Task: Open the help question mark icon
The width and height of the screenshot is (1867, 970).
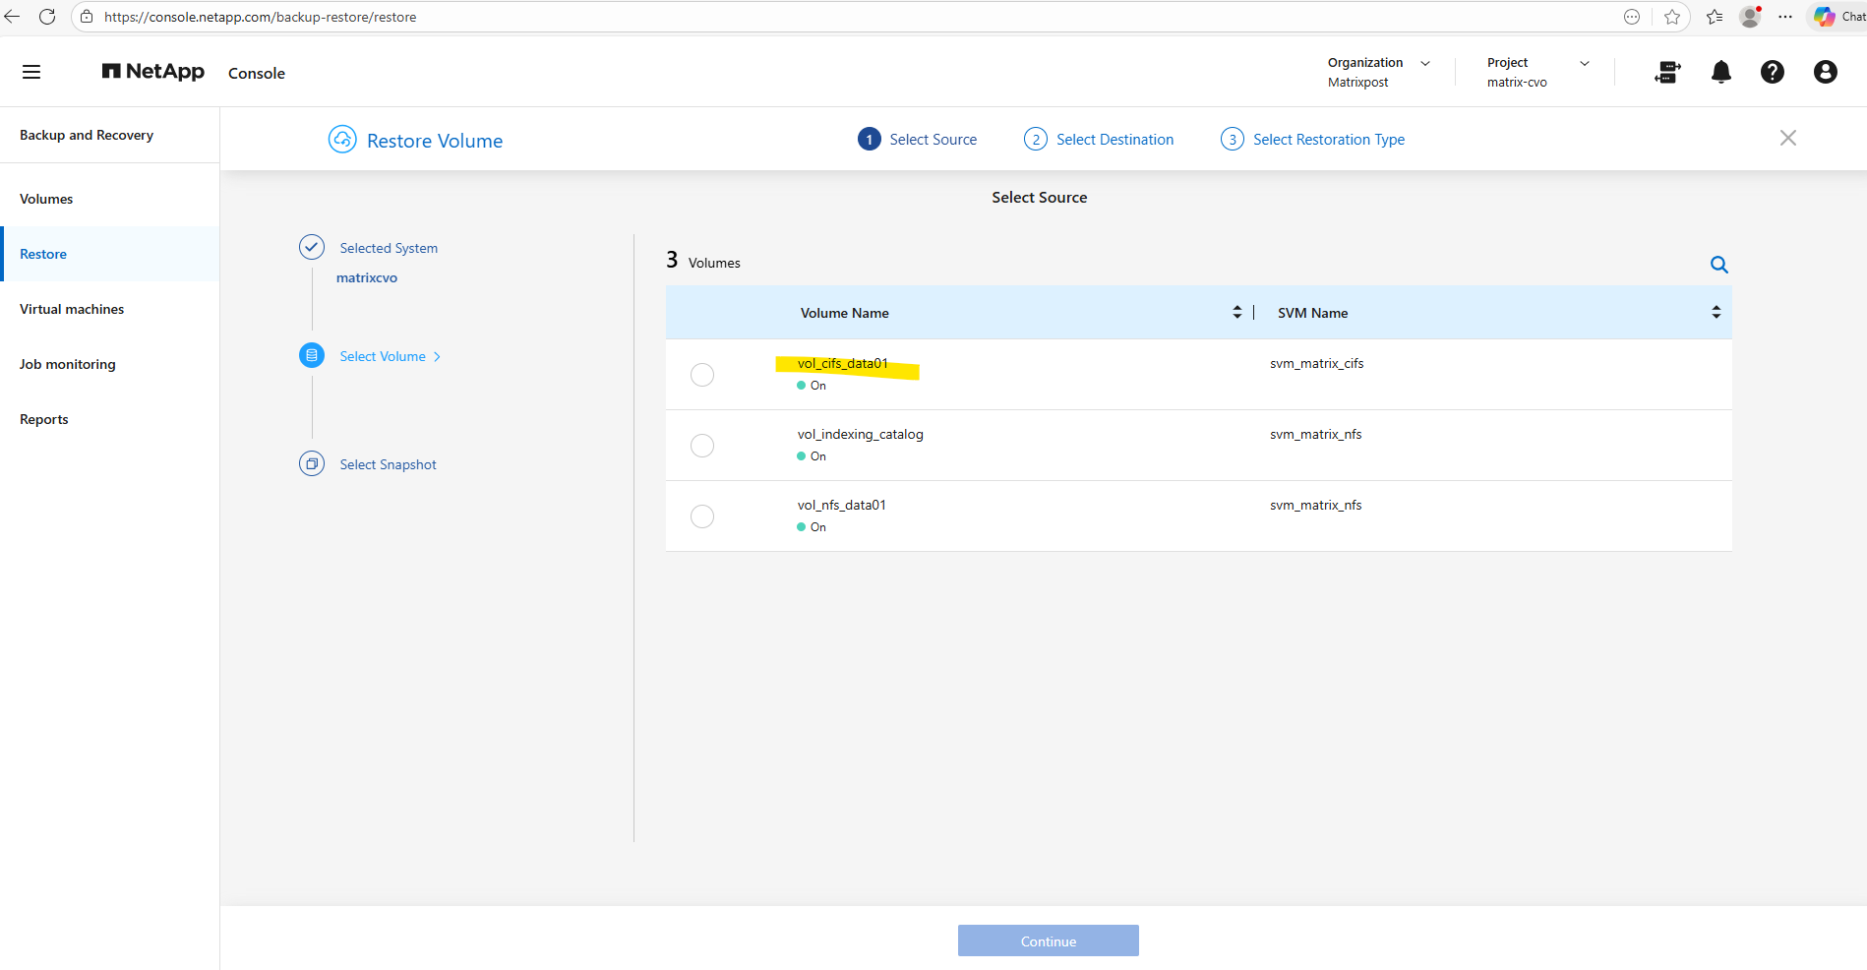Action: tap(1772, 72)
